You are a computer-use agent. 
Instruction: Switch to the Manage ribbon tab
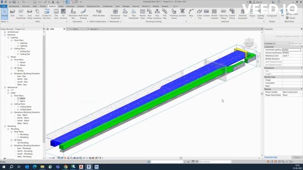click(126, 6)
